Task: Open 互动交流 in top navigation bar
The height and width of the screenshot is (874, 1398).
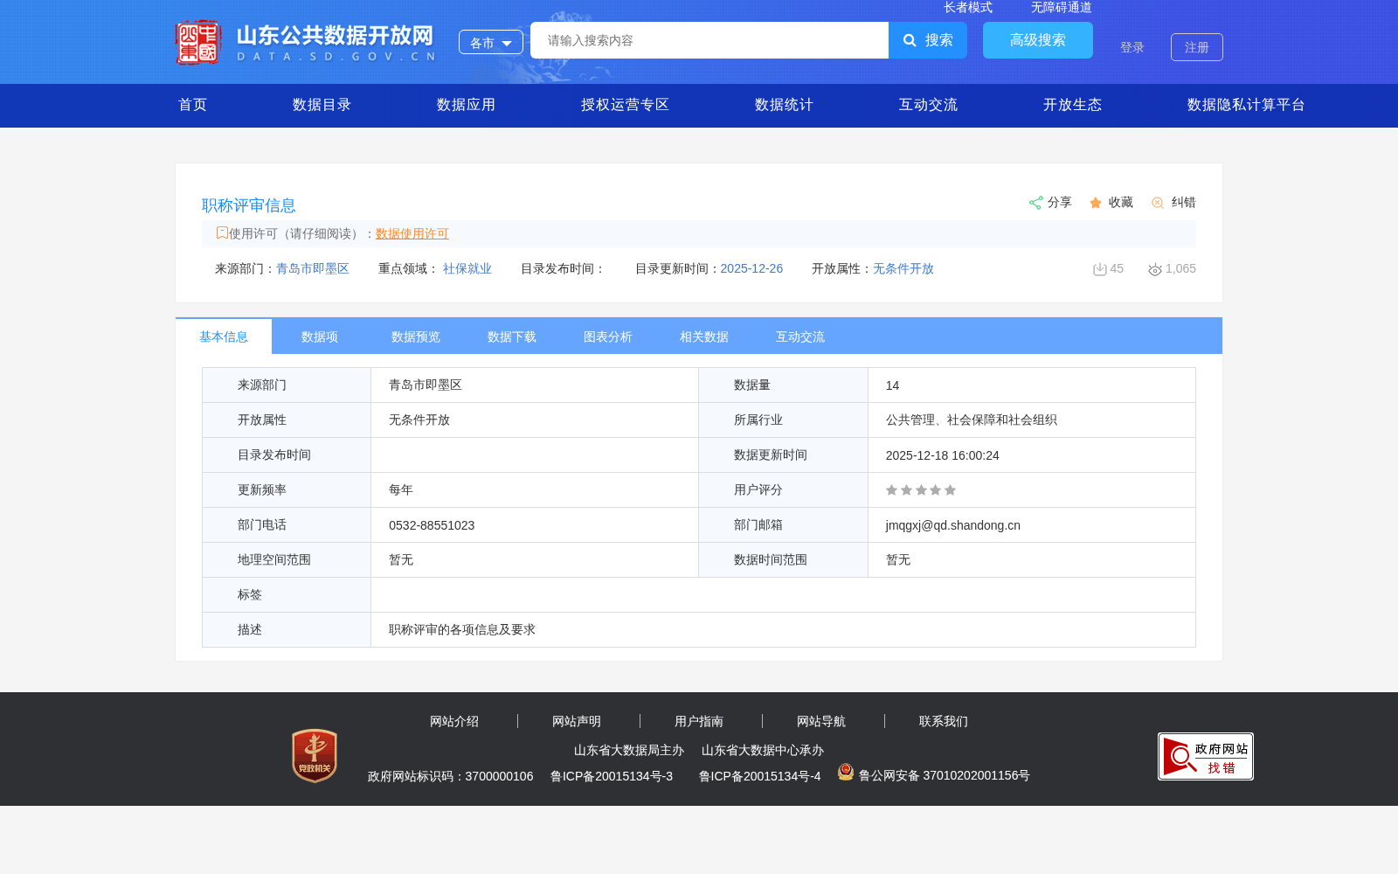Action: tap(929, 105)
